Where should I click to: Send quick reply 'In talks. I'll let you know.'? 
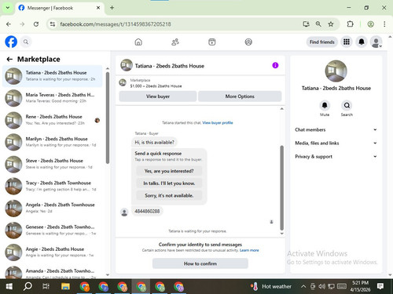(x=169, y=183)
